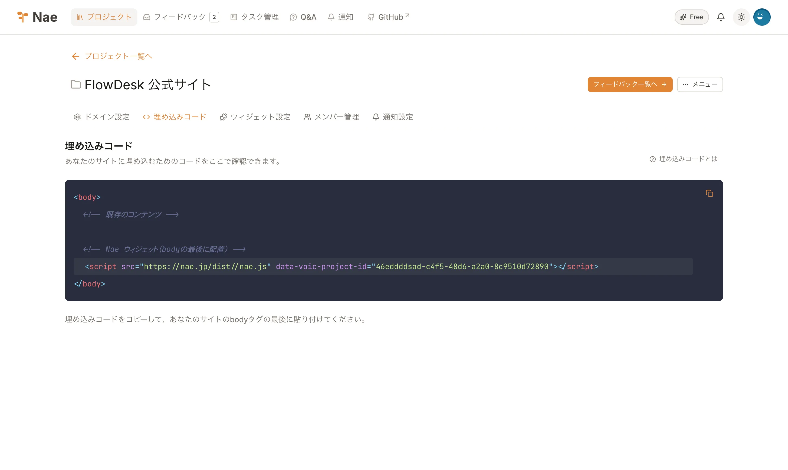Open the プロジェクト nav tab
Screen dimensions: 788x470
click(104, 17)
